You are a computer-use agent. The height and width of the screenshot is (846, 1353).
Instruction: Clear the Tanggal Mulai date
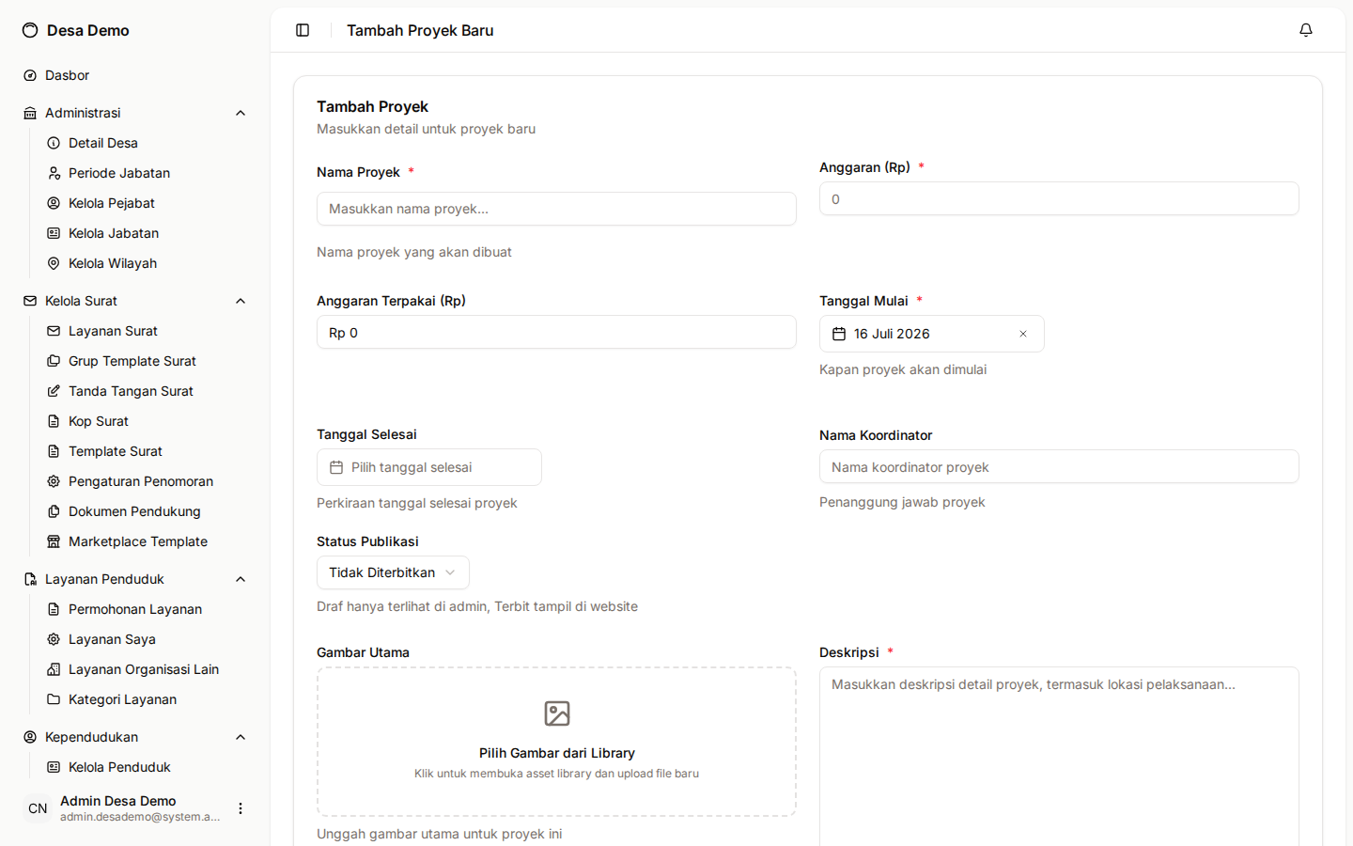[x=1023, y=334]
